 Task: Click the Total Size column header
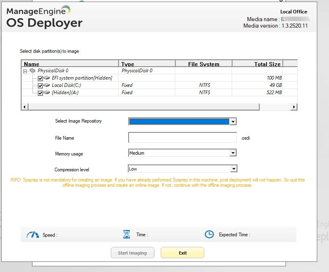(x=258, y=64)
